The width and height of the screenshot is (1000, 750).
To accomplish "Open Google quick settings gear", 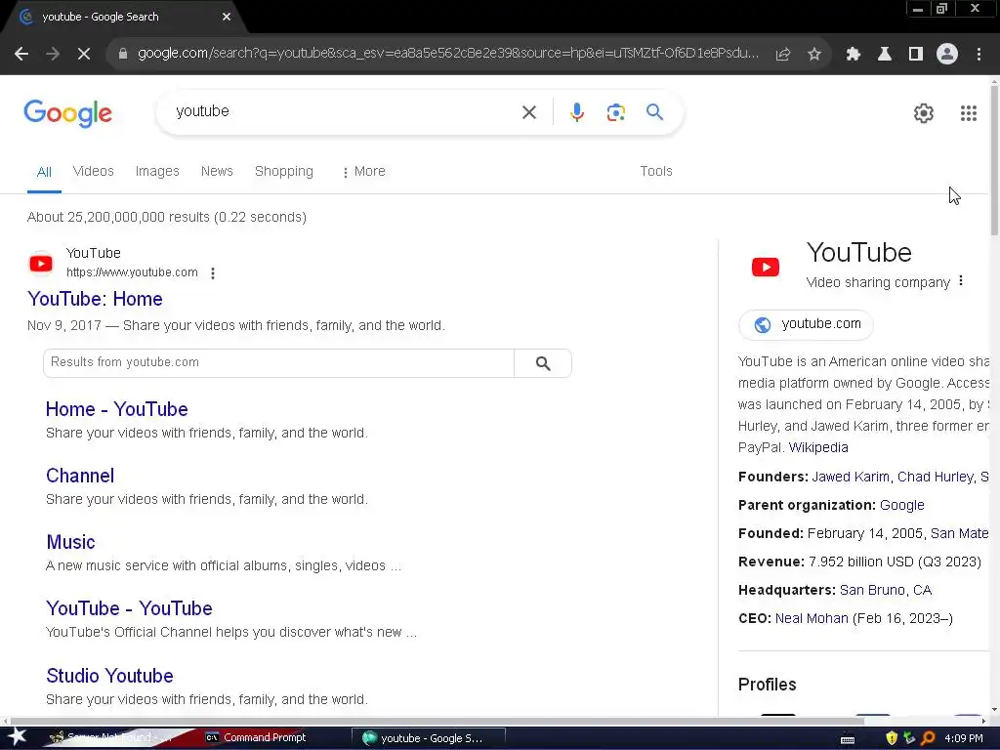I will (x=924, y=113).
